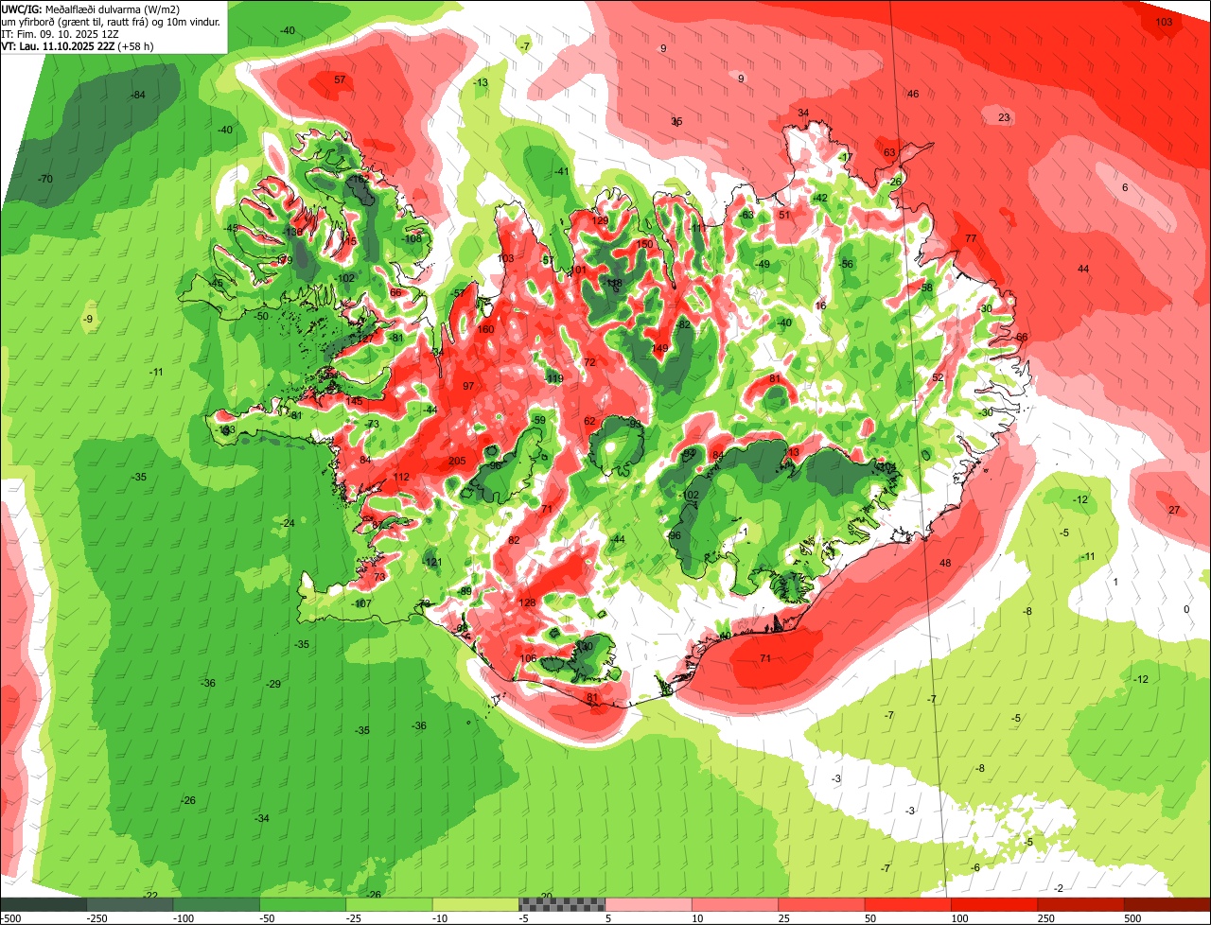This screenshot has height=925, width=1211.
Task: Click the '-34' value in the southwest sea
Action: pyautogui.click(x=262, y=819)
